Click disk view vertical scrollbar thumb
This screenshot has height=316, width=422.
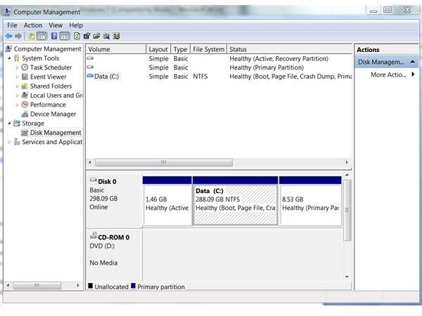[x=347, y=210]
